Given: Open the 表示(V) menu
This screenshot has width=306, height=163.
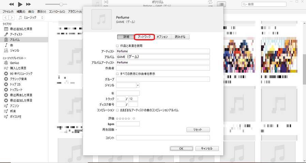Looking at the screenshot, I should click(x=41, y=12).
